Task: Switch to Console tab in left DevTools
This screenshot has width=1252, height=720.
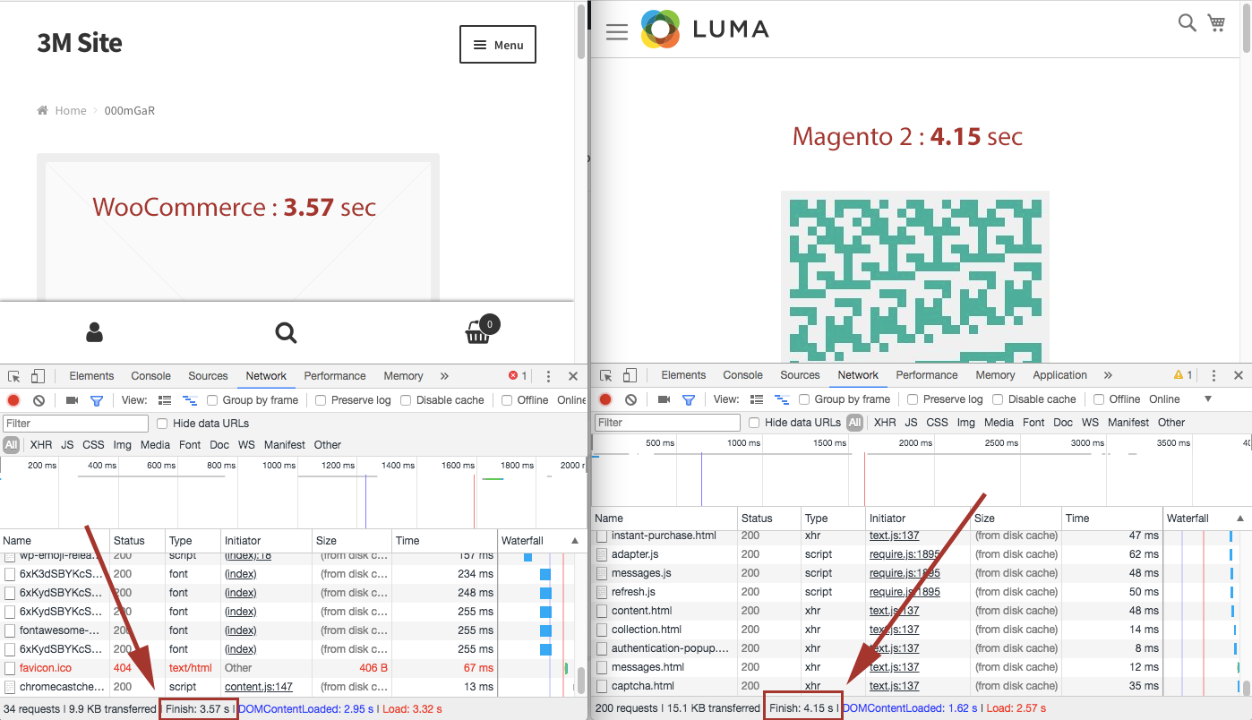Action: pos(150,376)
